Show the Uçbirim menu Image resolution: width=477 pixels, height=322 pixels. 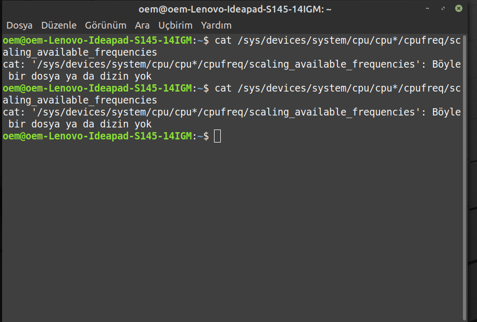point(175,25)
